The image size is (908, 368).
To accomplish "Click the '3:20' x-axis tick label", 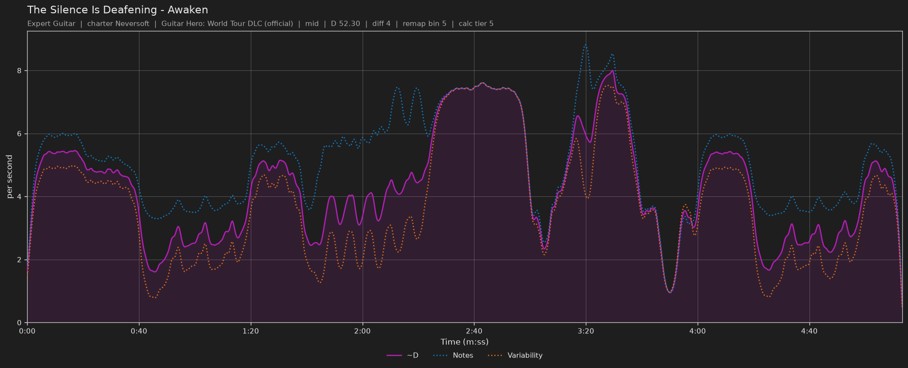I will (586, 331).
